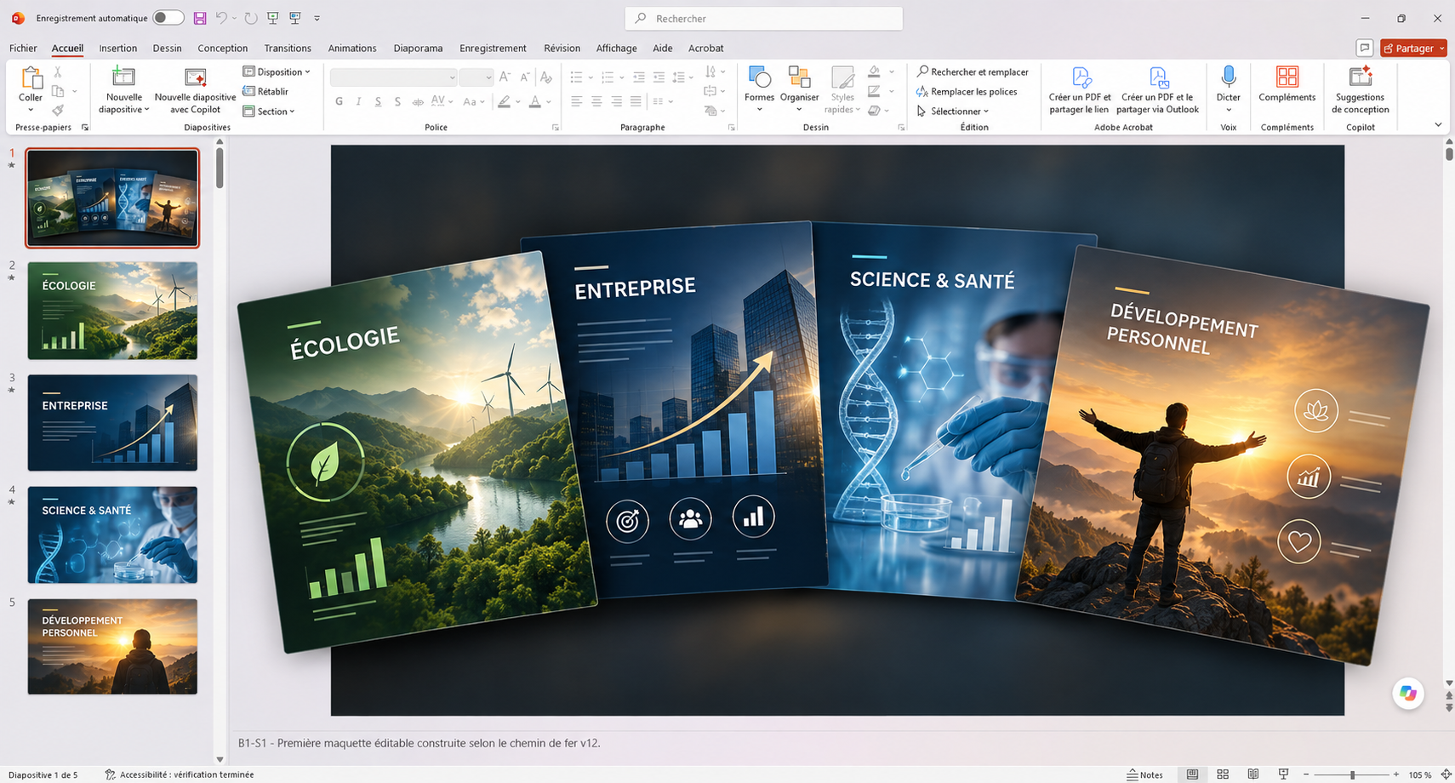Open the Formes shapes gallery
The width and height of the screenshot is (1455, 783).
759,89
